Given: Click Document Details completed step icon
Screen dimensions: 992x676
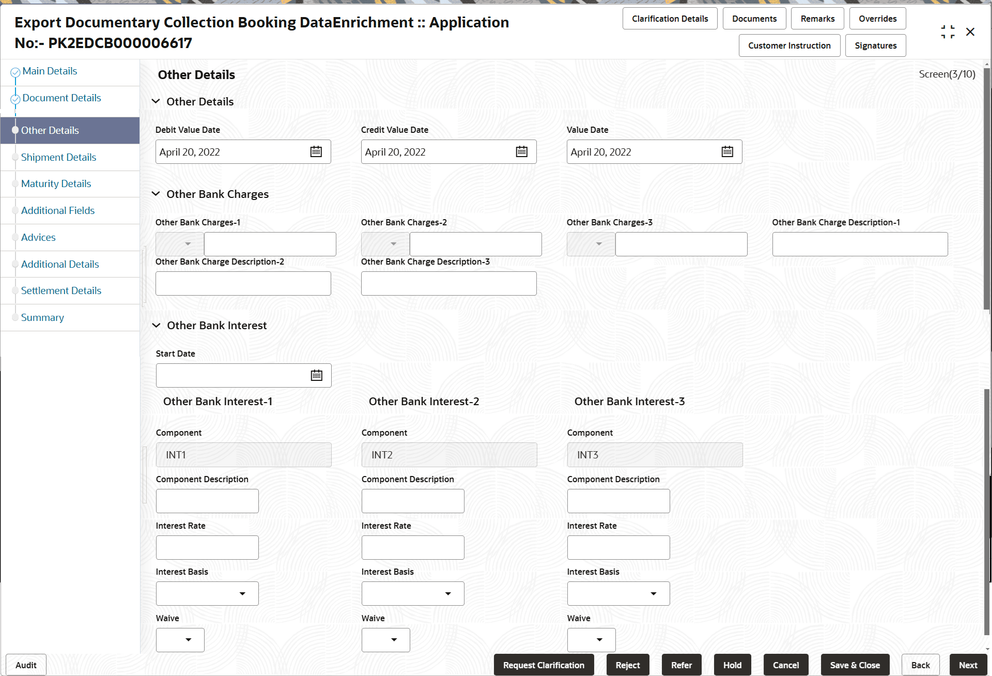Looking at the screenshot, I should coord(16,99).
